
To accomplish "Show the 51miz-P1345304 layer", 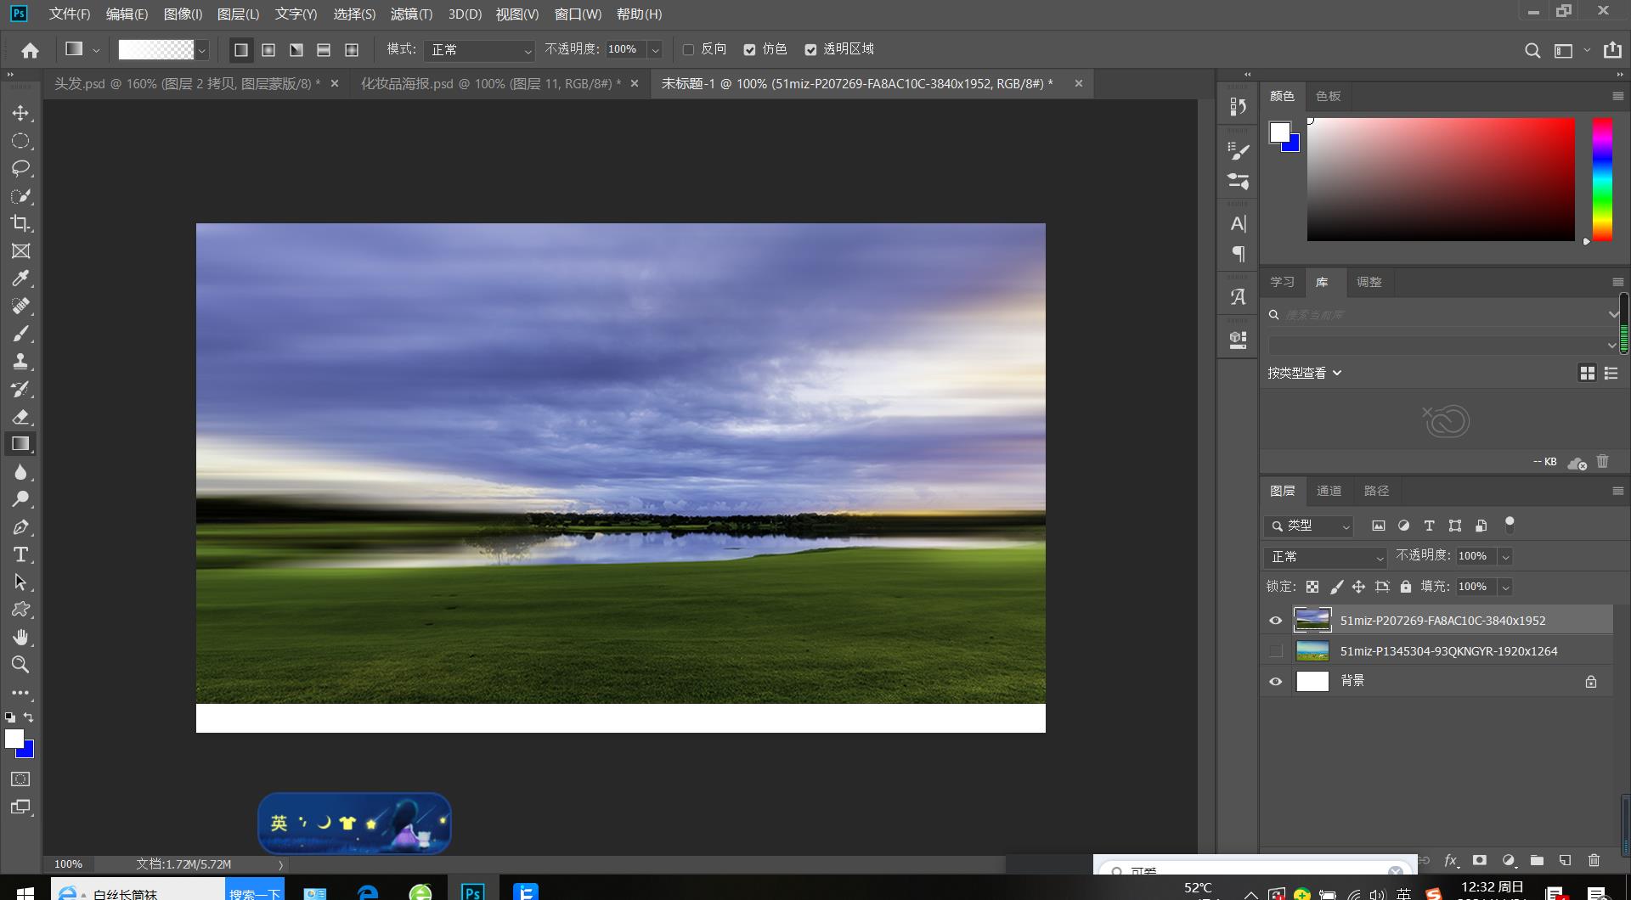I will coord(1275,651).
